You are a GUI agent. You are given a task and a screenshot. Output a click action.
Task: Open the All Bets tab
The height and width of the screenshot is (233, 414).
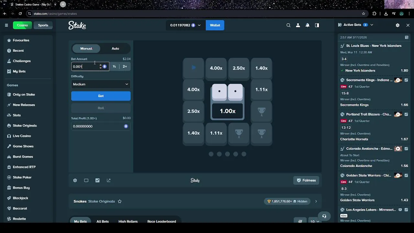pyautogui.click(x=103, y=221)
